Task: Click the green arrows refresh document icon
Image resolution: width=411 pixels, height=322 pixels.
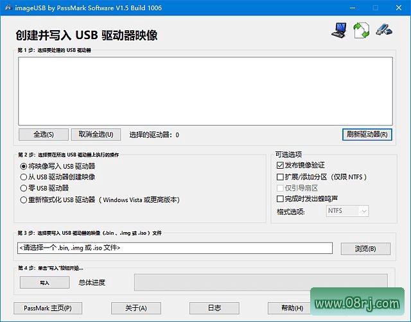Action: pyautogui.click(x=362, y=30)
